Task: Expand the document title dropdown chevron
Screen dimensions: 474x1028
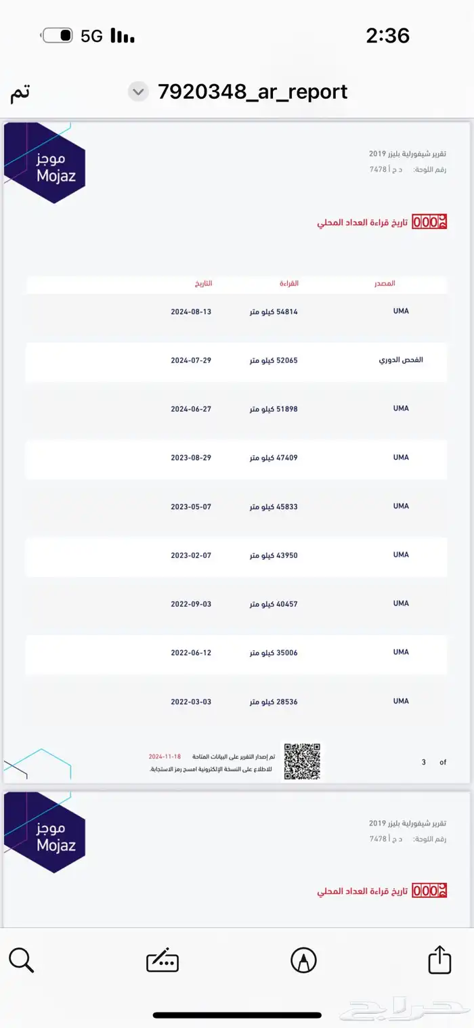Action: pos(138,91)
